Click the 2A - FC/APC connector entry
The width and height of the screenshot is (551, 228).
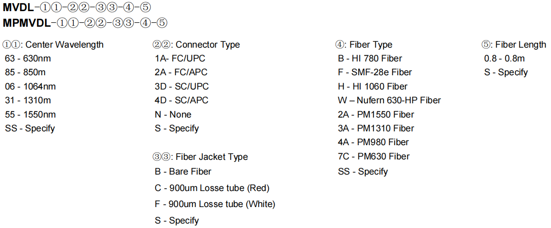click(181, 72)
